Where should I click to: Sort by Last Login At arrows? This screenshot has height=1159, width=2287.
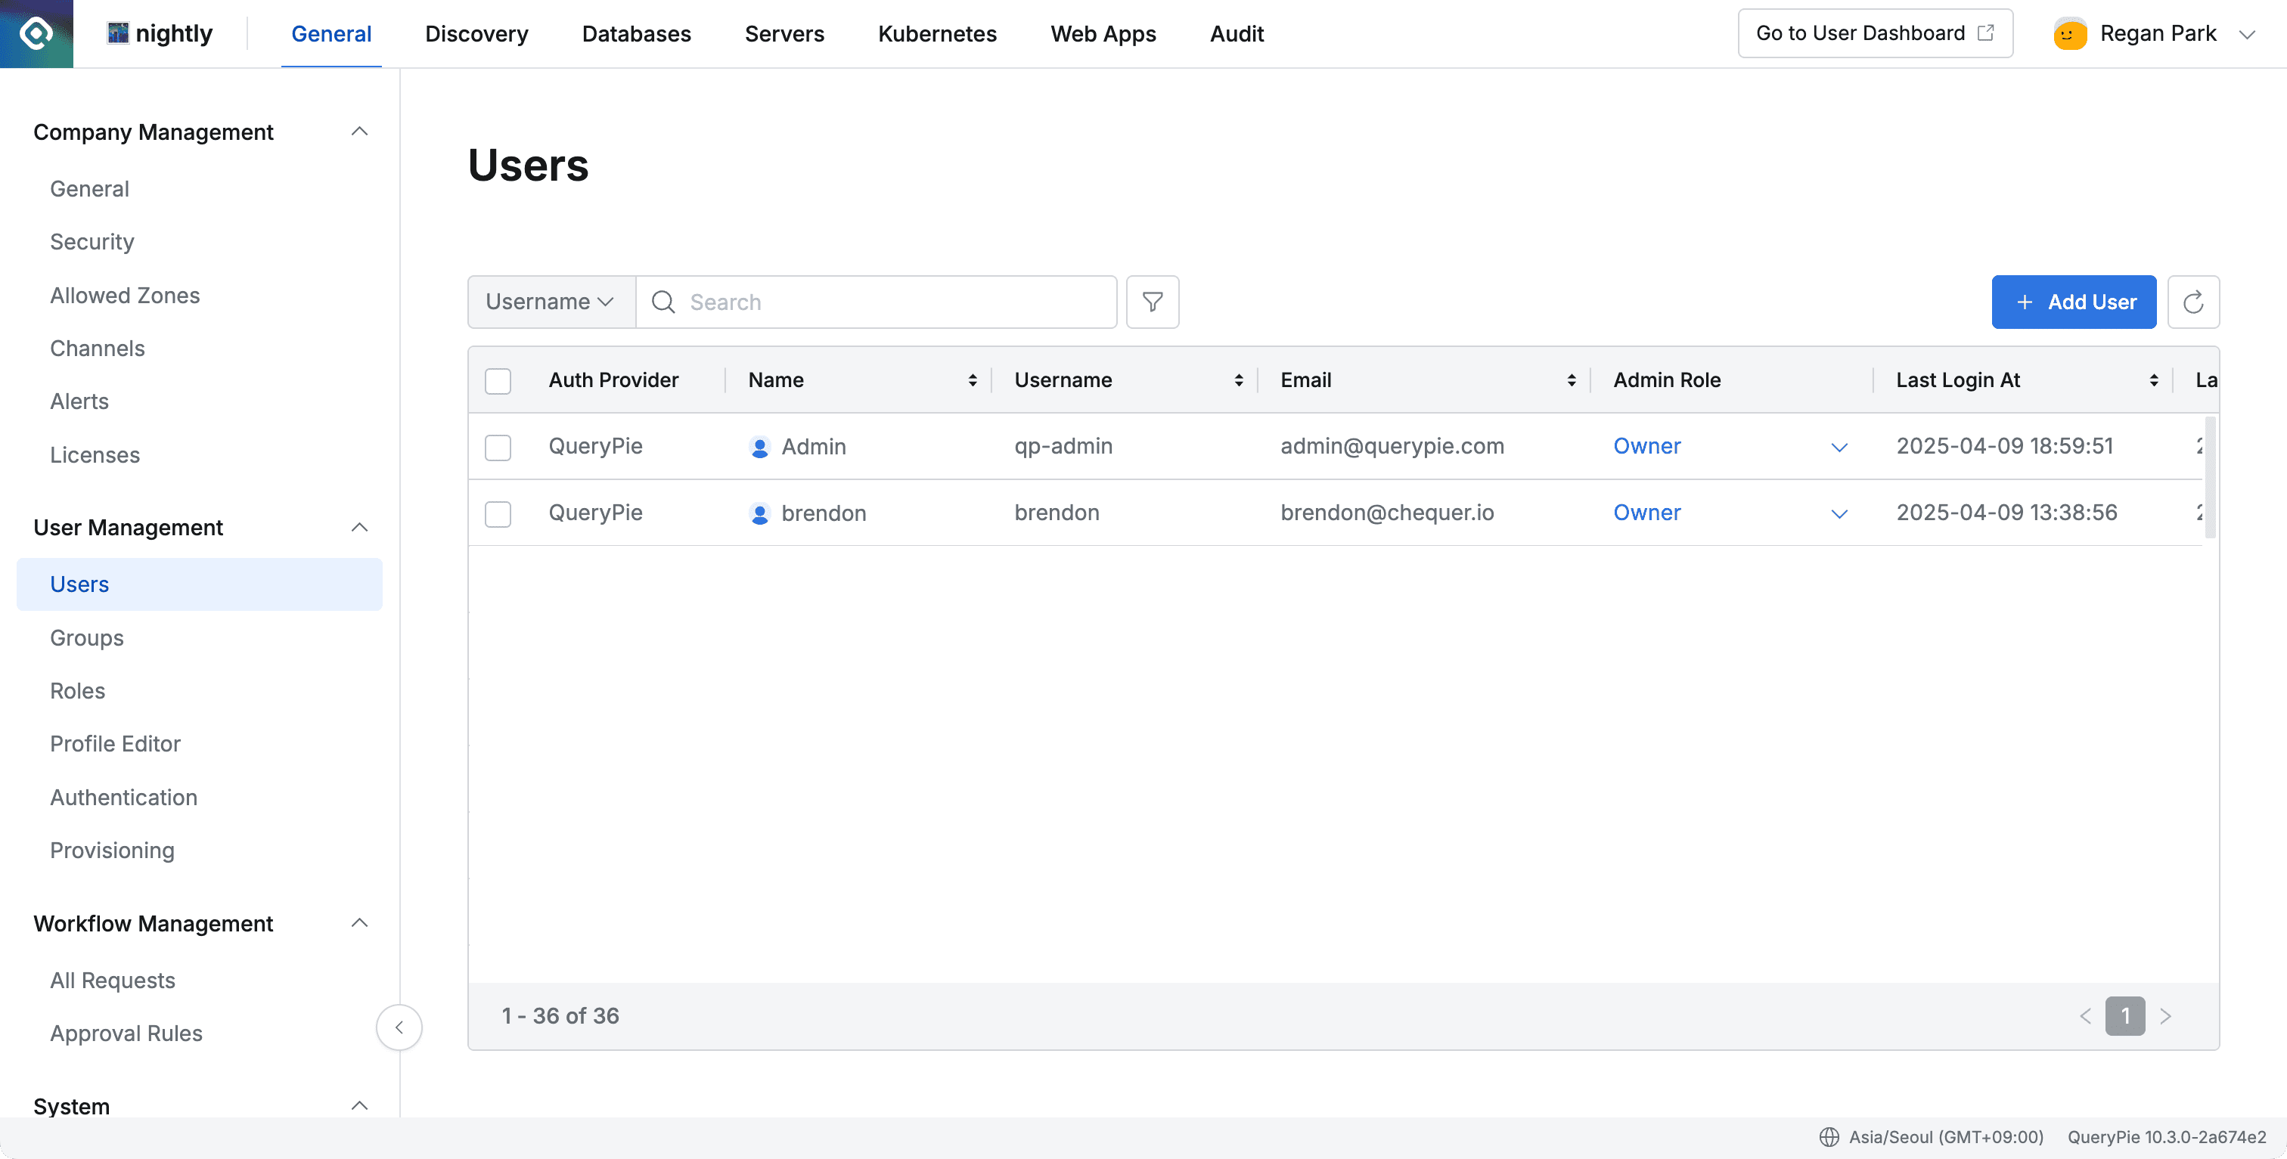click(2153, 381)
